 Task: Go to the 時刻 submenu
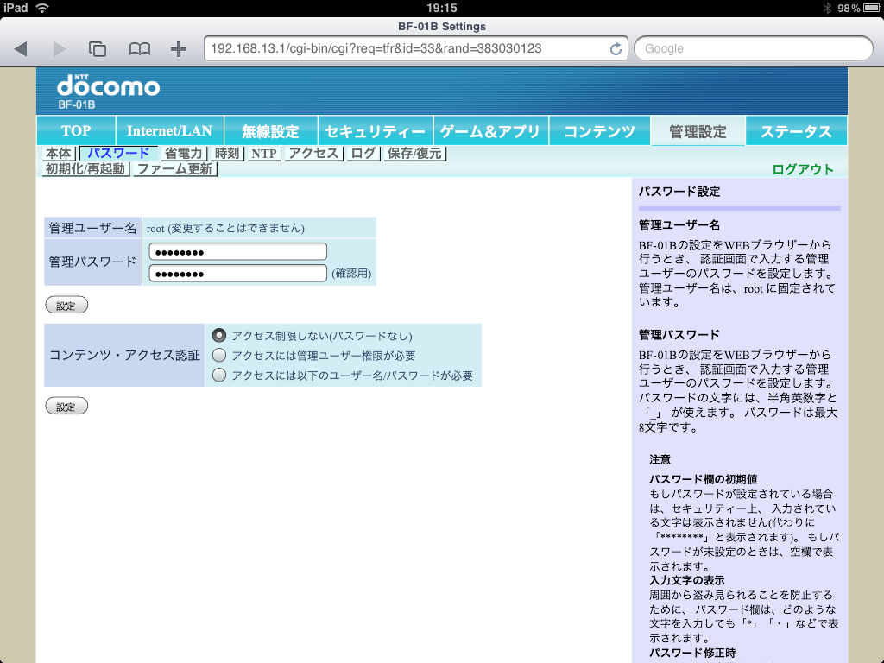227,154
